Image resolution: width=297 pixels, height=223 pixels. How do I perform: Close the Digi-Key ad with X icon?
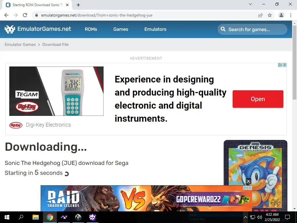285,65
